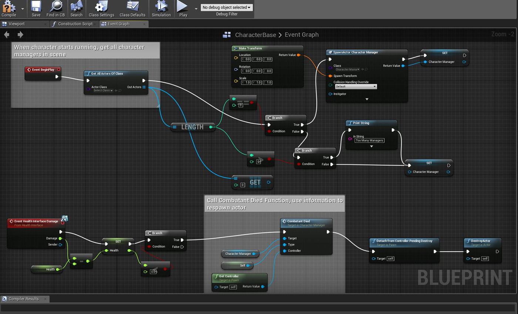Go forward with the right navigation arrow

coord(20,35)
